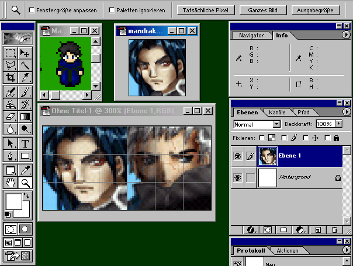Reset to default colors icon
This screenshot has height=266, width=353.
[8, 214]
